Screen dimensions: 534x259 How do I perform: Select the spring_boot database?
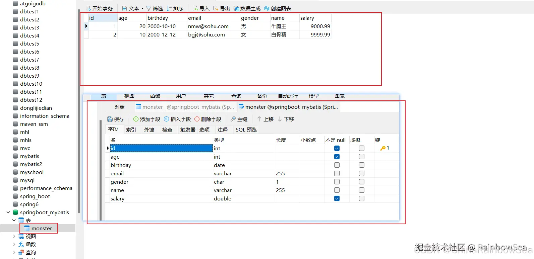point(35,196)
